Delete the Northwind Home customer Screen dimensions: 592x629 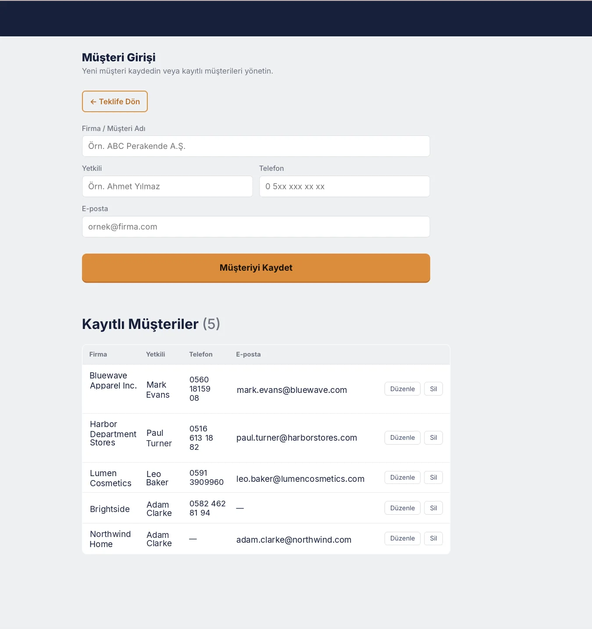click(433, 538)
